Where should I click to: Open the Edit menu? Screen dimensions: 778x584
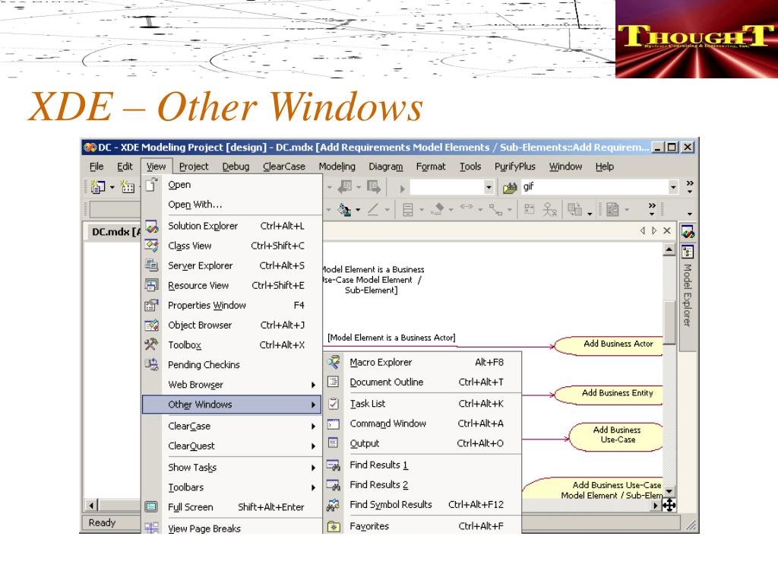125,167
